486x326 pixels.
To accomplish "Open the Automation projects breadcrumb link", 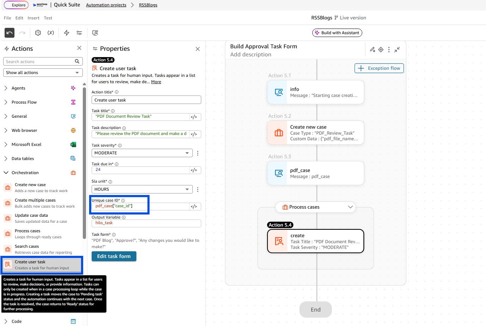I will tap(106, 5).
